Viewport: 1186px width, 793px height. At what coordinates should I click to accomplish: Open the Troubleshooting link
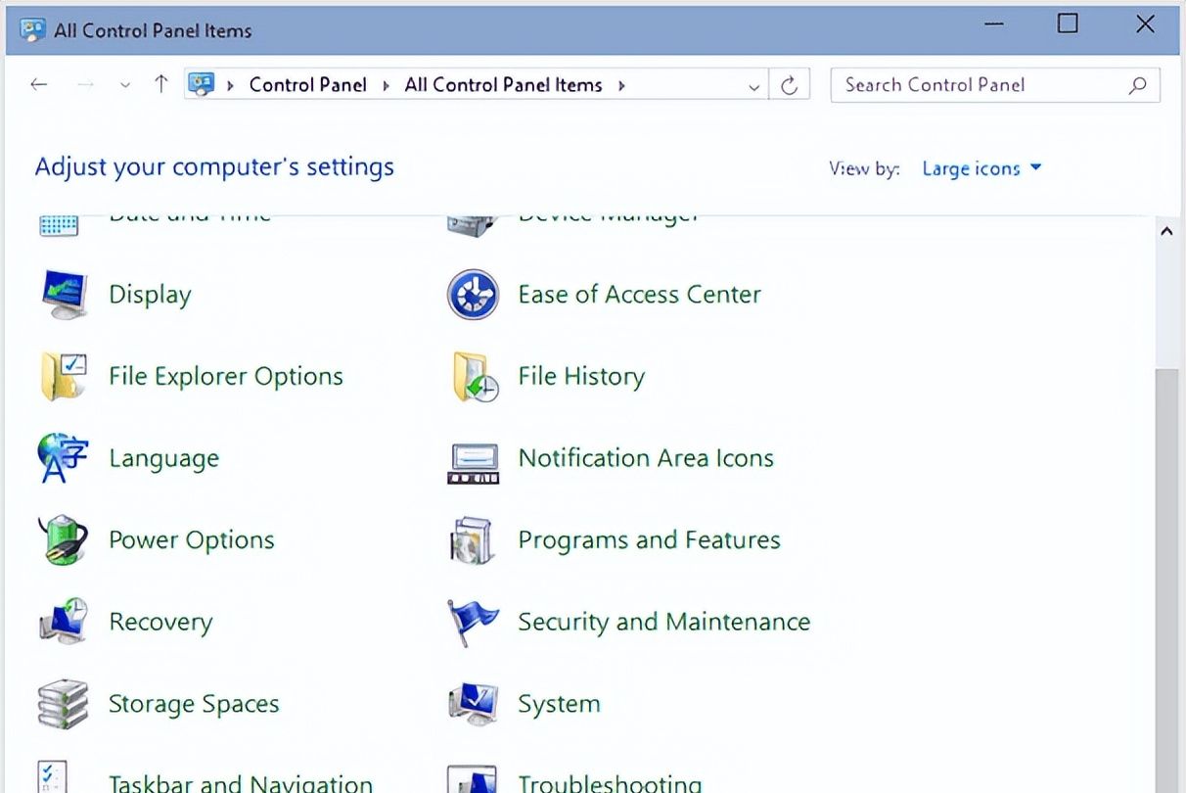click(610, 783)
